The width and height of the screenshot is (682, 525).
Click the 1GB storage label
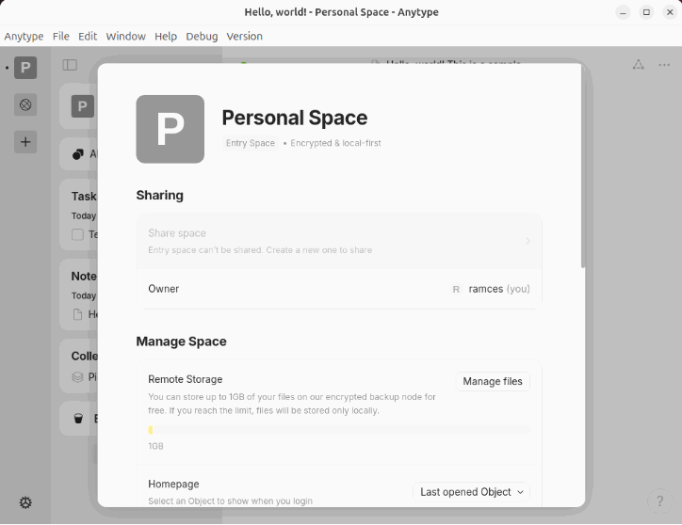point(155,446)
